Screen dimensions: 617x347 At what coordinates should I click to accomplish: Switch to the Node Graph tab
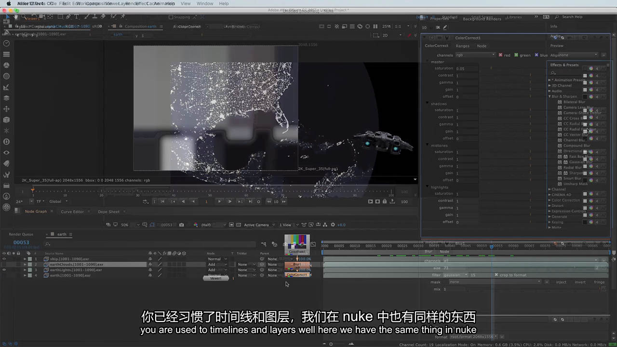(36, 212)
